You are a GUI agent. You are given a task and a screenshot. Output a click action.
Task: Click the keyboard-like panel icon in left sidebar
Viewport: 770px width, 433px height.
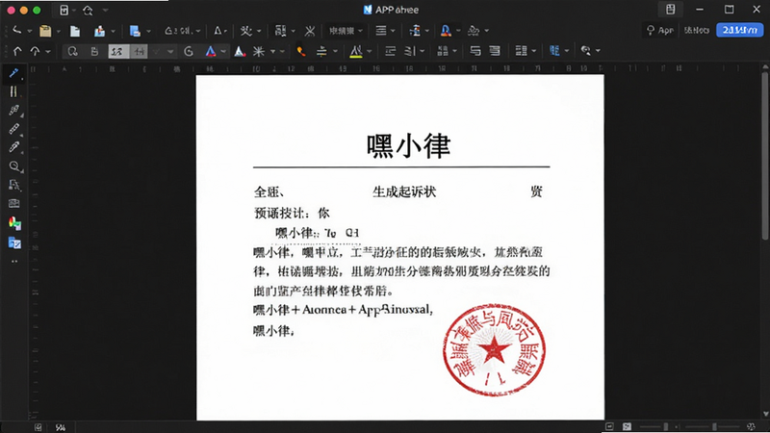[14, 203]
